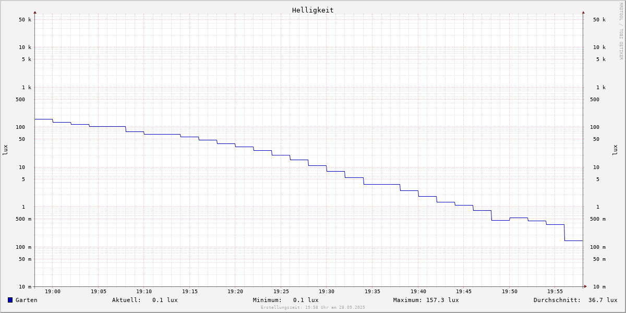Click the left vertical lux axis title
This screenshot has width=626, height=313.
pos(5,150)
